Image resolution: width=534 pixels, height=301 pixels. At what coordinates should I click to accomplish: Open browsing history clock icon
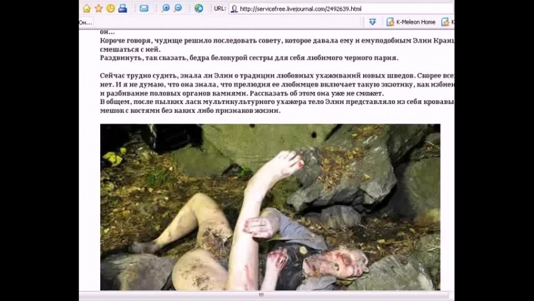tap(110, 9)
